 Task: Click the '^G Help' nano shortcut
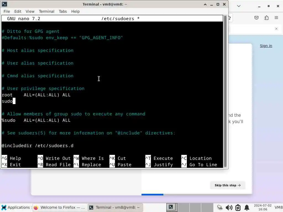[x=11, y=158]
